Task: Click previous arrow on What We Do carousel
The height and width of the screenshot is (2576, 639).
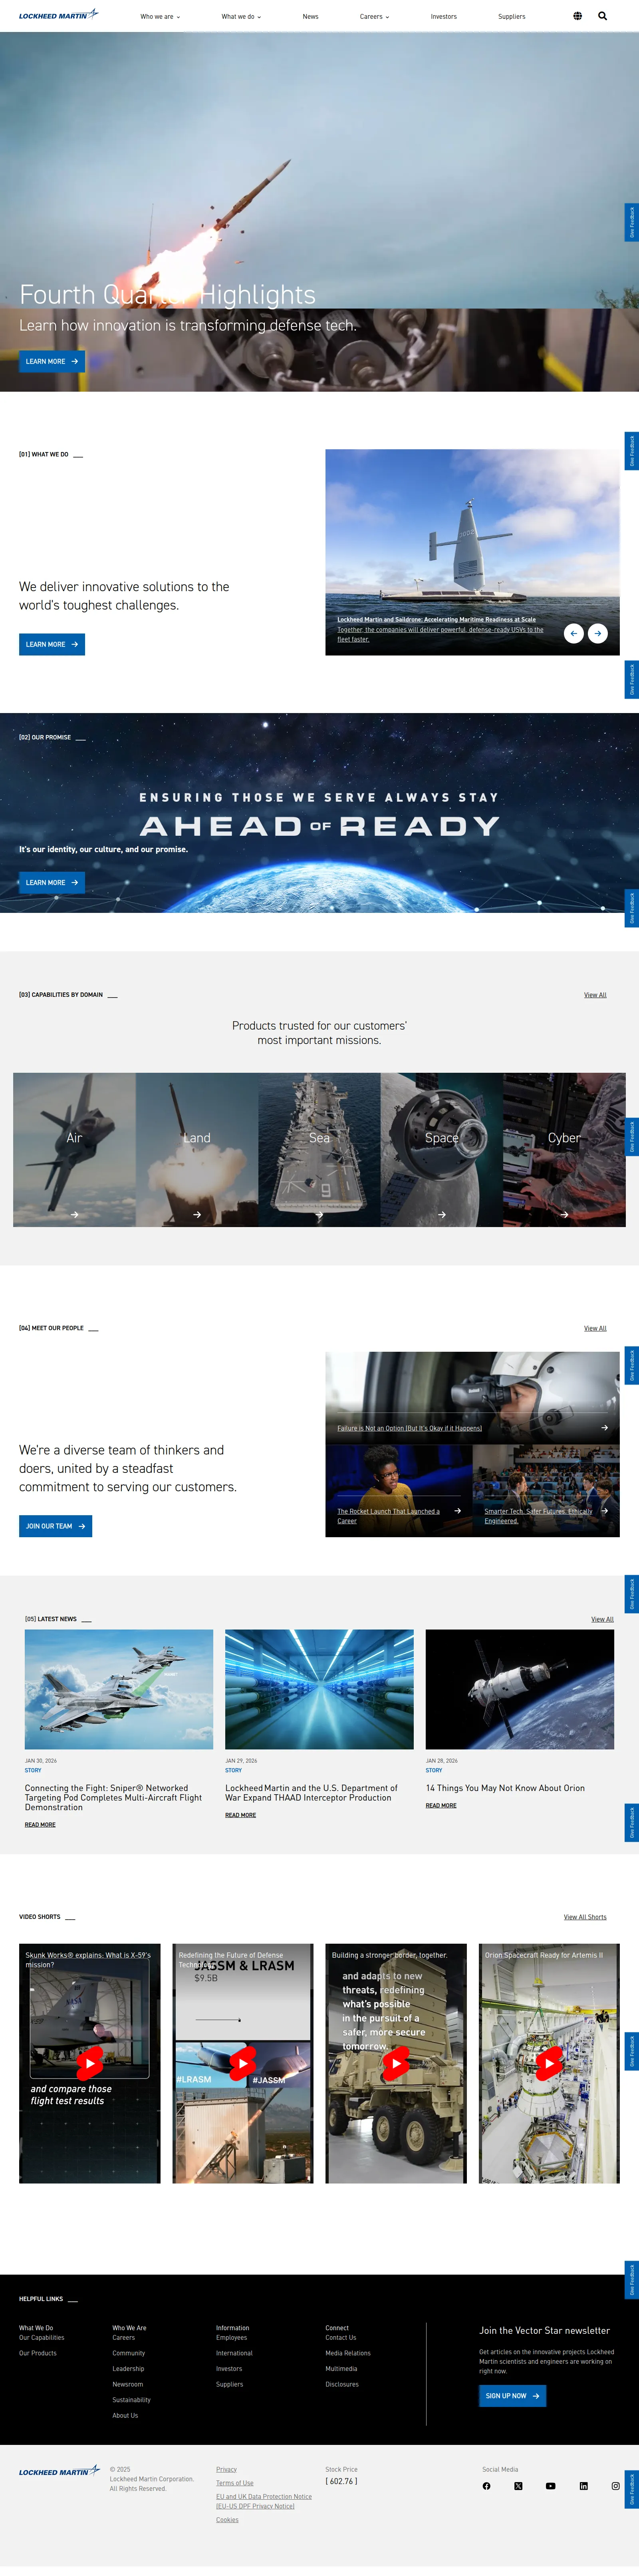Action: click(x=573, y=633)
